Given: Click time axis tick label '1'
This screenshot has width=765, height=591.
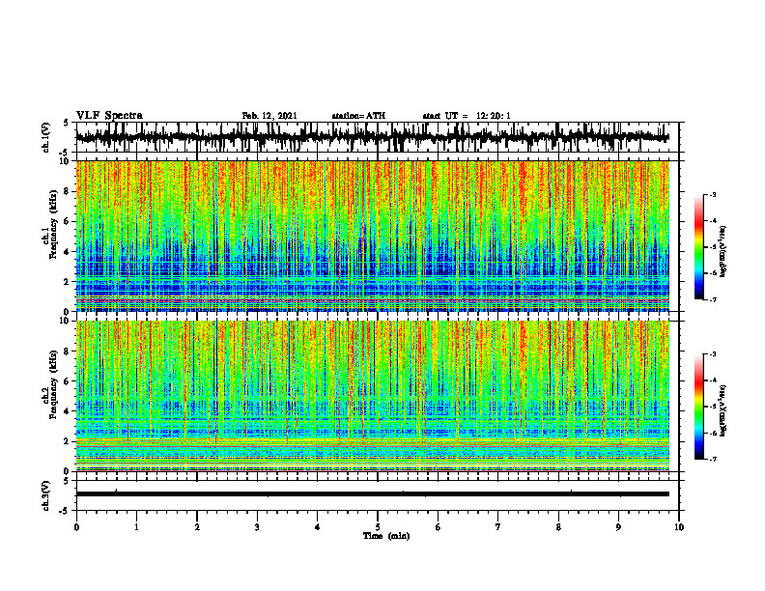Looking at the screenshot, I should click(x=136, y=527).
